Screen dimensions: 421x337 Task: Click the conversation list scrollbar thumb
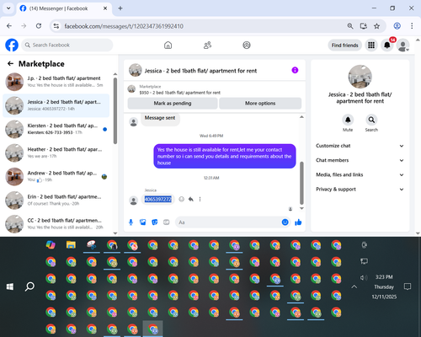[x=115, y=111]
